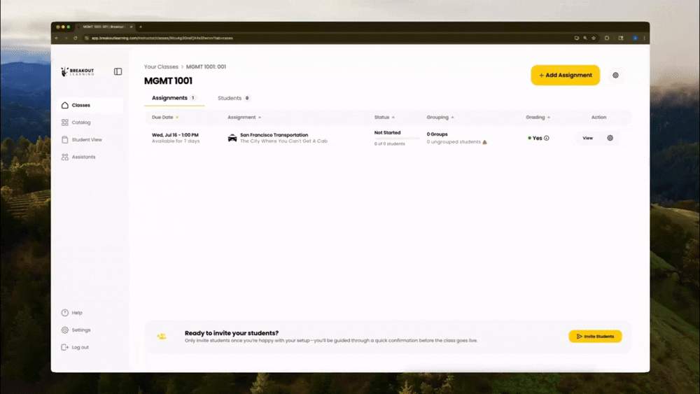Close the MGMT 1001 browser tab

pos(132,27)
